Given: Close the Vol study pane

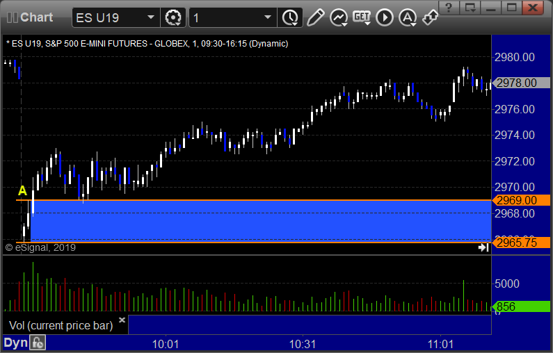Looking at the screenshot, I should click(x=122, y=320).
